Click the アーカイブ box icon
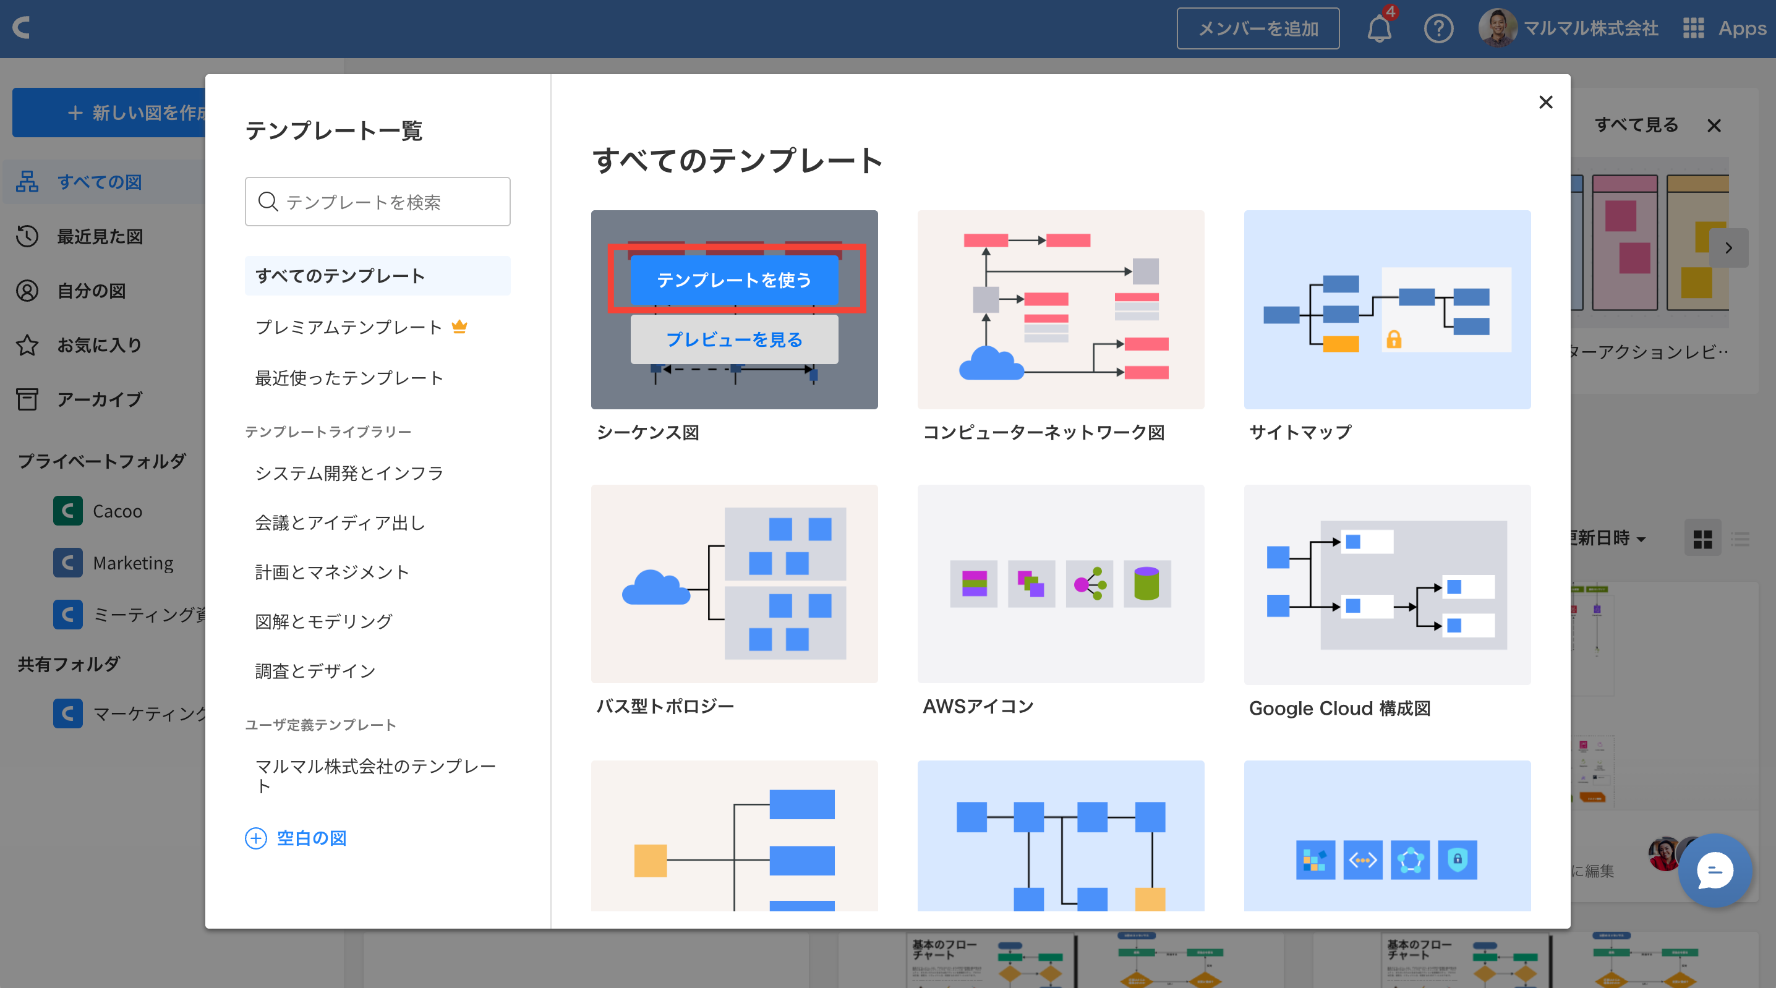This screenshot has height=988, width=1776. pos(28,399)
